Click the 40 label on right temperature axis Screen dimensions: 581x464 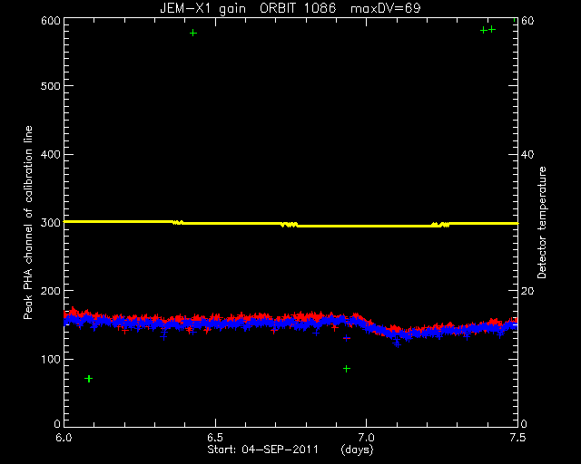(527, 154)
